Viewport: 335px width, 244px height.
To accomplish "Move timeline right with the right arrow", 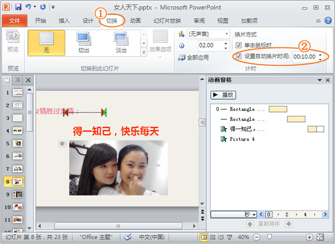I will (x=325, y=214).
